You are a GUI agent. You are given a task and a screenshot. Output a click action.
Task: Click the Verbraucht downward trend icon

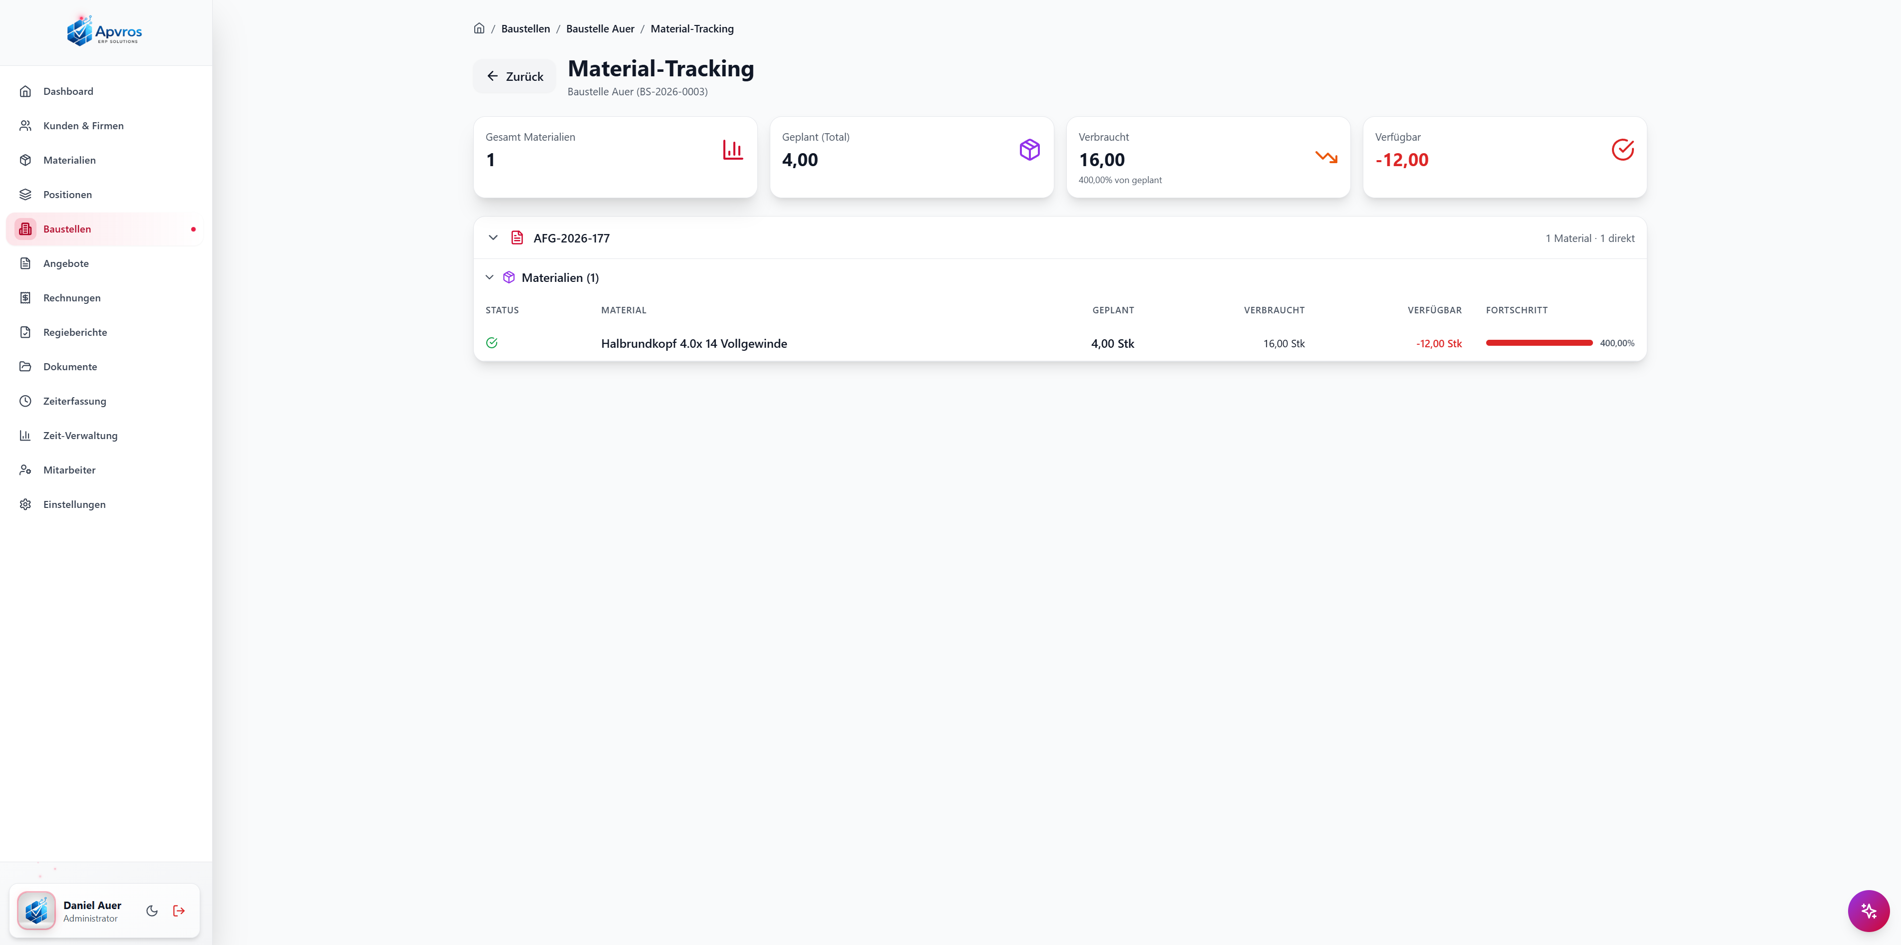[1326, 157]
